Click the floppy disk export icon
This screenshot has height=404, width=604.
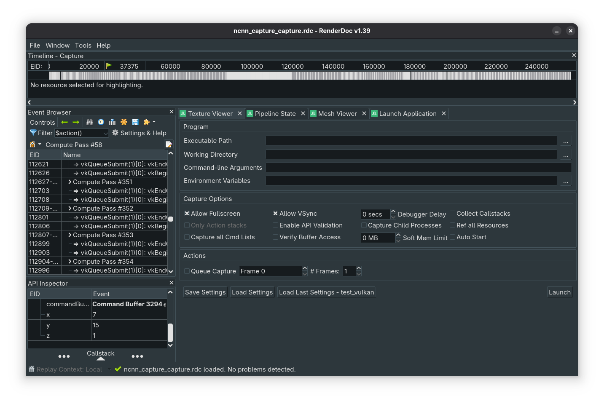click(x=135, y=122)
